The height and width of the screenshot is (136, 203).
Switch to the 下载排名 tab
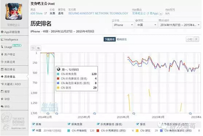(x=110, y=40)
